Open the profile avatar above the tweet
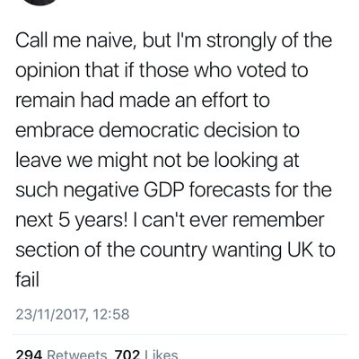The width and height of the screenshot is (359, 359). click(40, 2)
